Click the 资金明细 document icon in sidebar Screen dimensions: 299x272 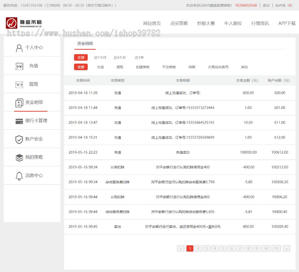point(19,103)
